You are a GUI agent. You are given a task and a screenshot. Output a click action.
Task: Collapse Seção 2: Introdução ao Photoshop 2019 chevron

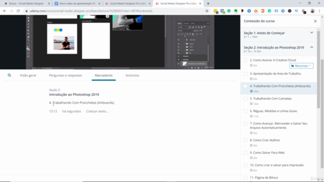coord(312,47)
